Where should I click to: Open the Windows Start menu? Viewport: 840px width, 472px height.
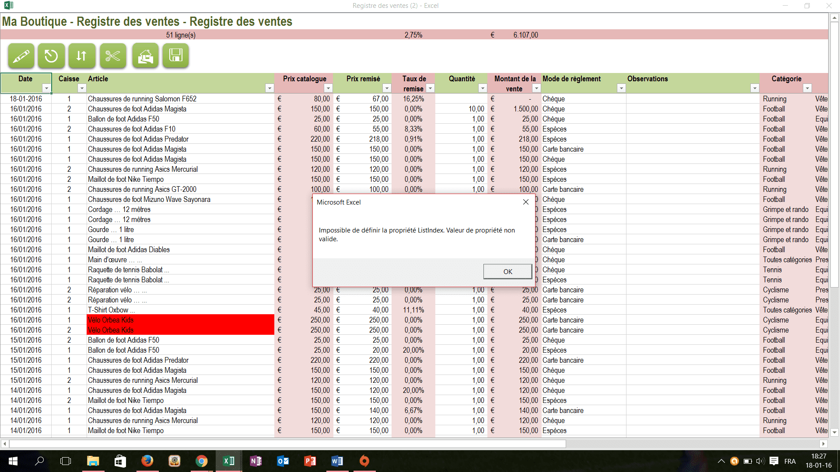click(13, 461)
